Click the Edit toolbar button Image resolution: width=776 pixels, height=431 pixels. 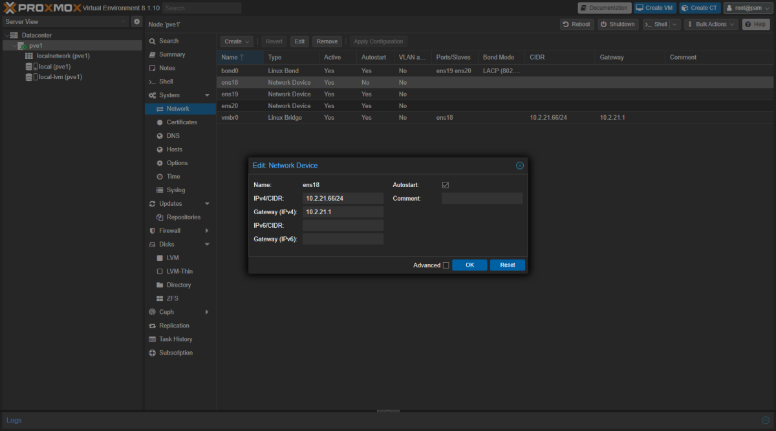pos(299,41)
